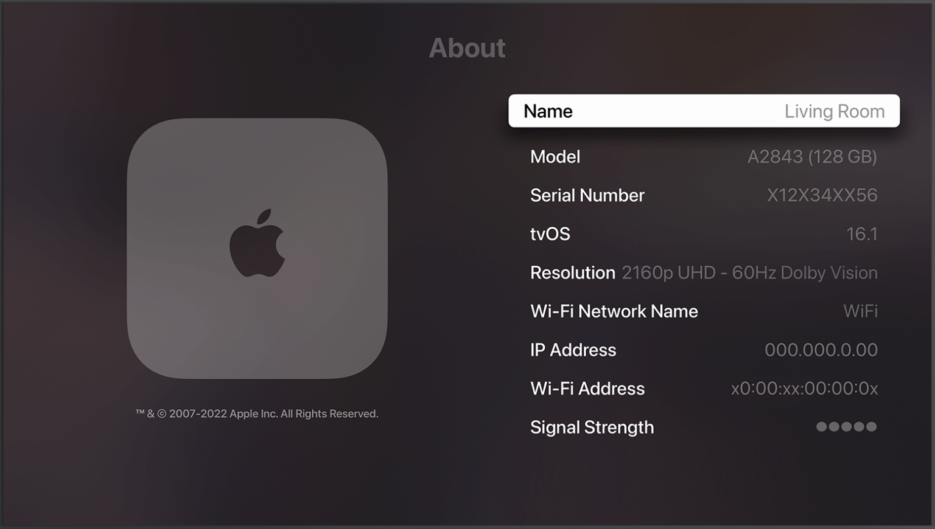Screen dimensions: 935x529
Task: Click the Apple copyright notice text
Action: (x=256, y=413)
